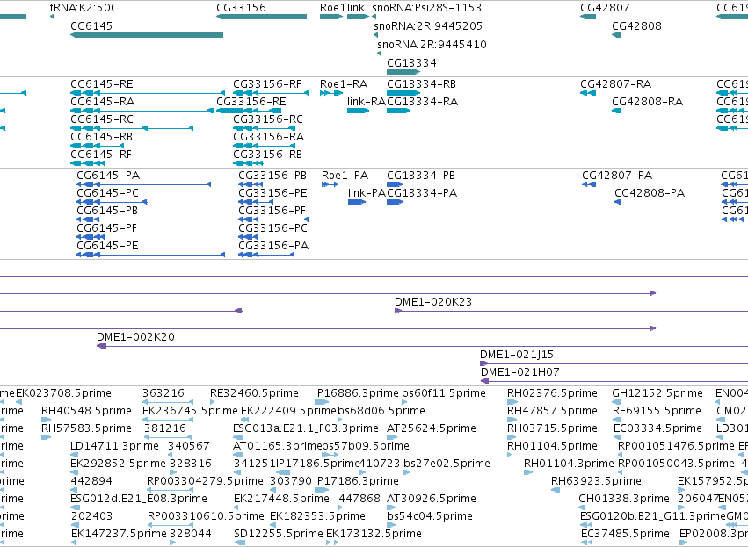Click EST label RE32460.5prime
The width and height of the screenshot is (748, 547).
(254, 393)
